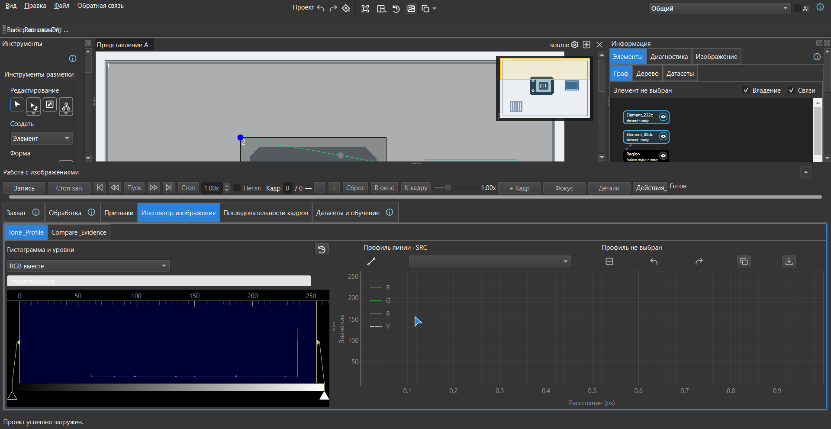Open the Общий workspace dropdown
The width and height of the screenshot is (831, 429).
point(719,8)
